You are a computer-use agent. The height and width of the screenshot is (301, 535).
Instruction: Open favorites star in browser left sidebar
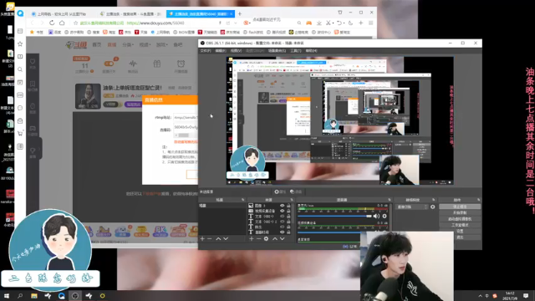click(x=20, y=43)
